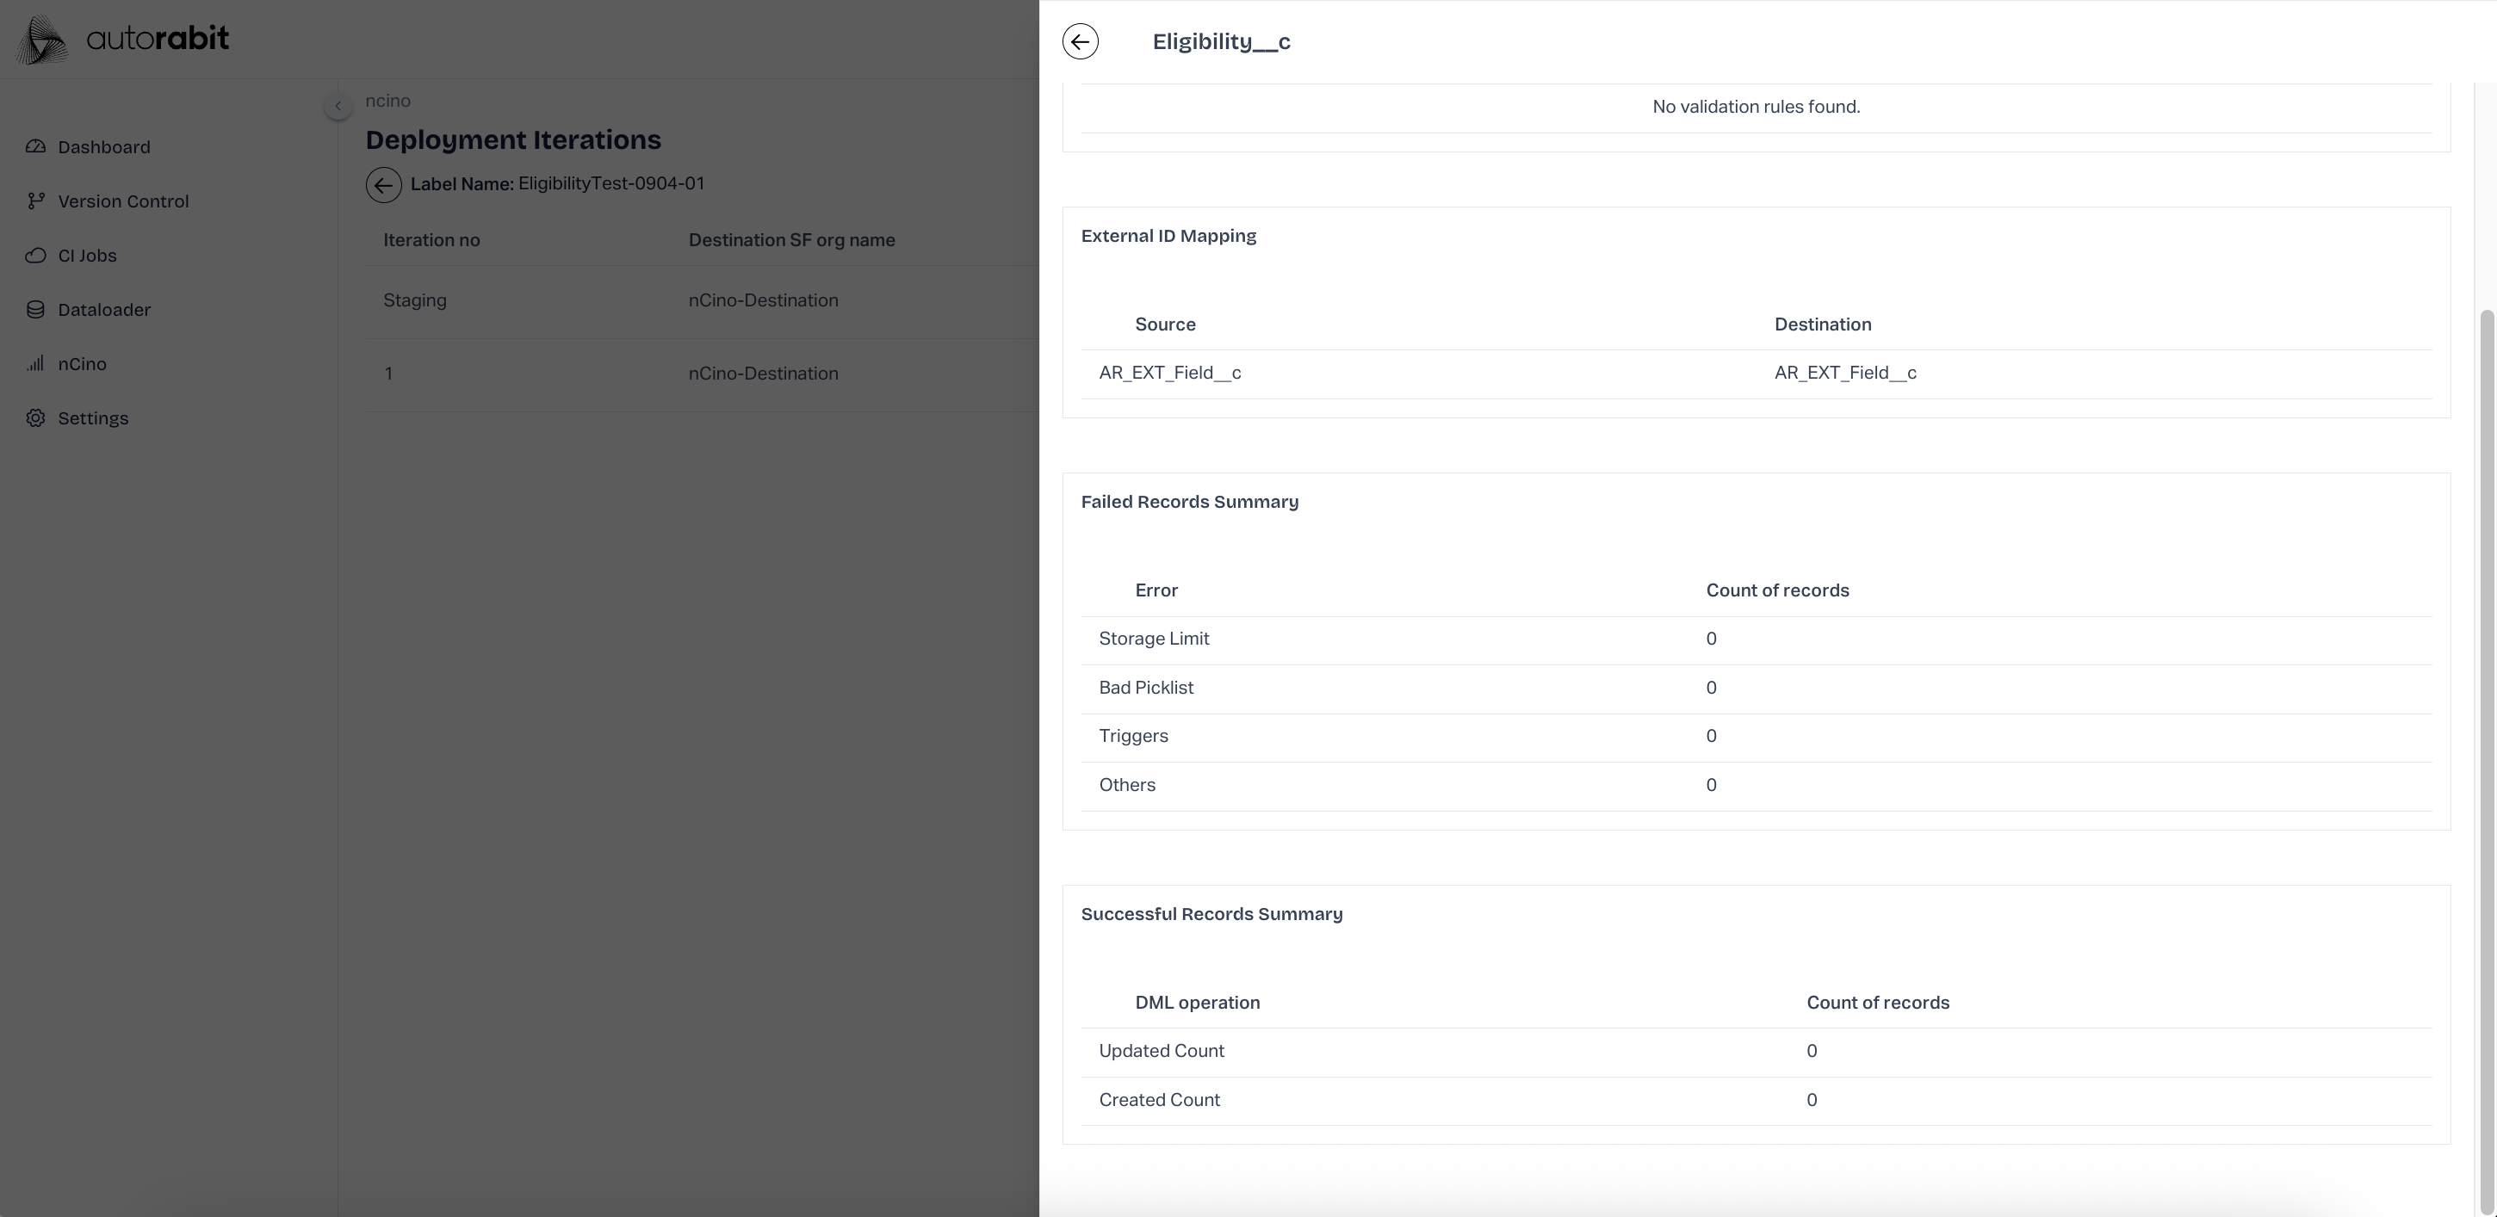
Task: Open the Dashboard menu item
Action: (103, 147)
